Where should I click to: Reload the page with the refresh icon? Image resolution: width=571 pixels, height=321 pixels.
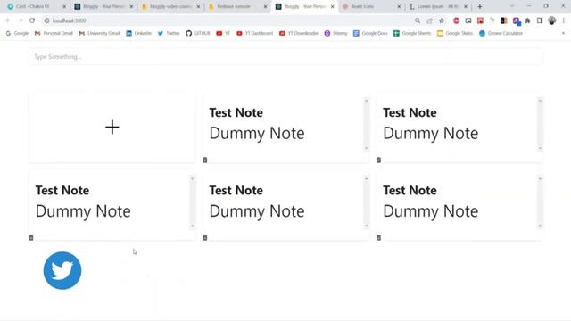[x=32, y=21]
